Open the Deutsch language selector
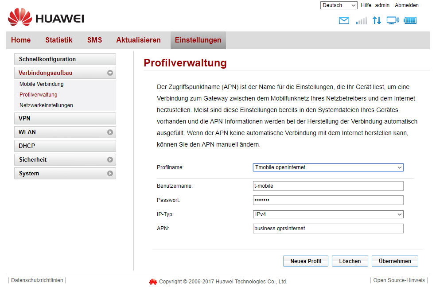436x306 pixels. 339,5
